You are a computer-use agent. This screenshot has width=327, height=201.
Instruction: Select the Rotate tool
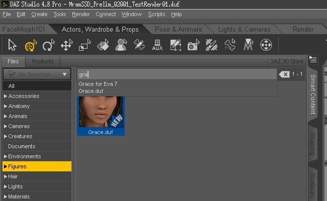[48, 45]
